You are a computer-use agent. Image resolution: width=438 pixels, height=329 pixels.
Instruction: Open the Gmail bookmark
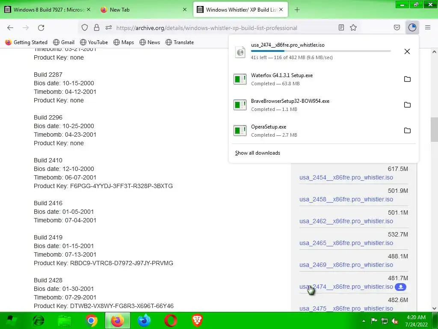(64, 42)
